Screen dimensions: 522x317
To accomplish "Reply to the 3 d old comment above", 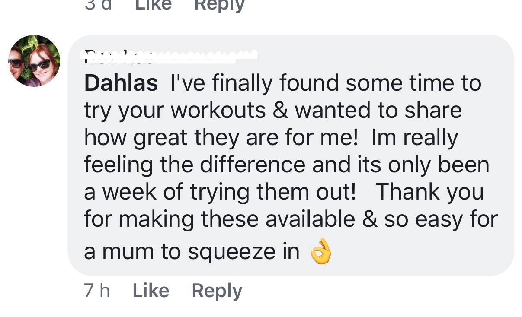I will pos(219,5).
